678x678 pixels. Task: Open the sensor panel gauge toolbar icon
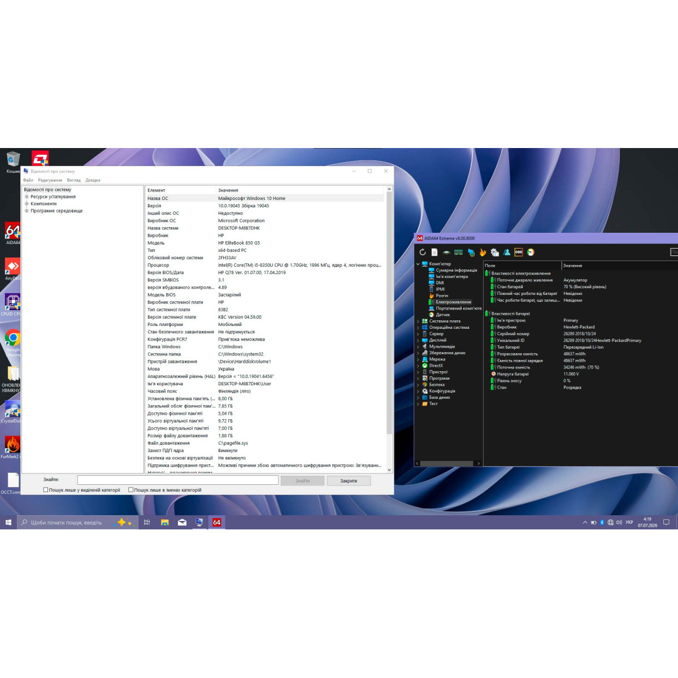pos(531,252)
